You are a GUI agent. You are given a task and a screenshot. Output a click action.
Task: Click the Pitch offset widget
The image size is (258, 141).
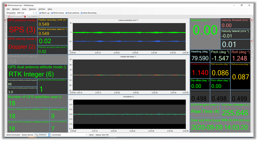click(220, 84)
